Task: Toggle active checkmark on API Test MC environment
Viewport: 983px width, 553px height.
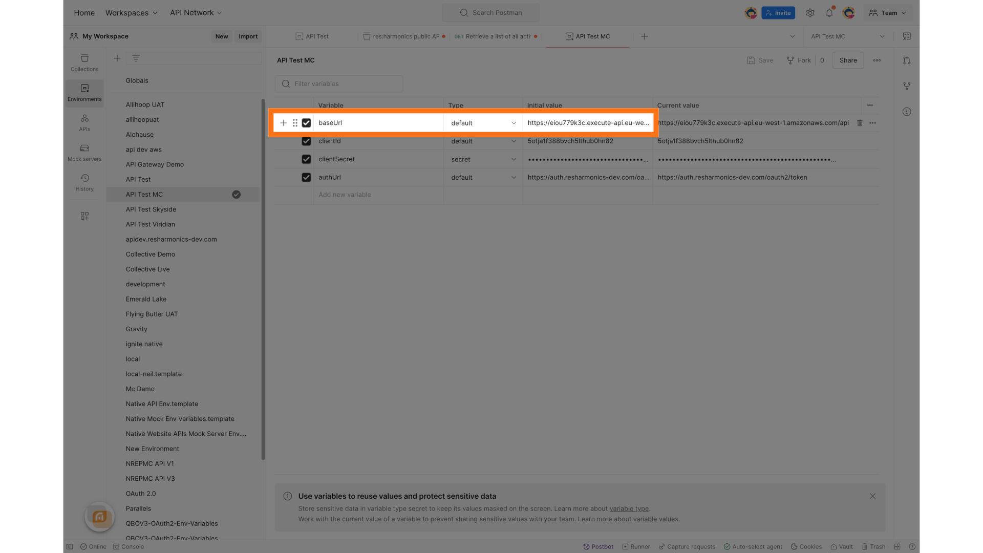Action: click(x=236, y=195)
